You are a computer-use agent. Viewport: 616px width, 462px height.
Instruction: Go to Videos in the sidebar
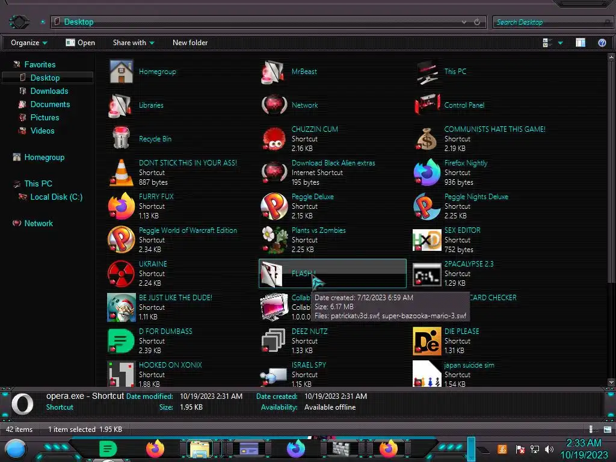point(43,131)
